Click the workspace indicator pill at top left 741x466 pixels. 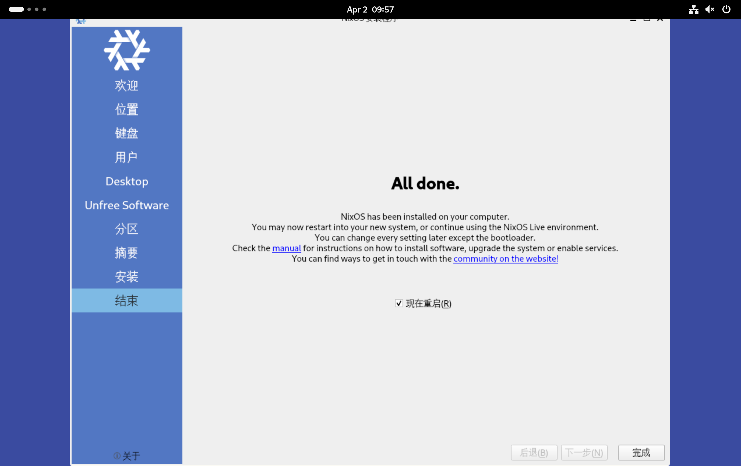pyautogui.click(x=16, y=9)
